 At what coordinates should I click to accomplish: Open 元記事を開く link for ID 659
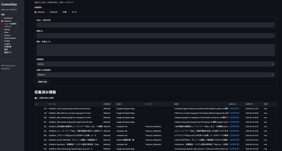click(235, 140)
